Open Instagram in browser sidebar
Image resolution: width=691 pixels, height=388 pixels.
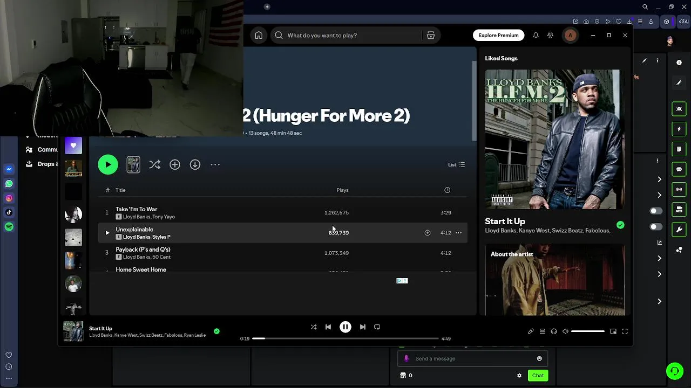click(x=9, y=198)
